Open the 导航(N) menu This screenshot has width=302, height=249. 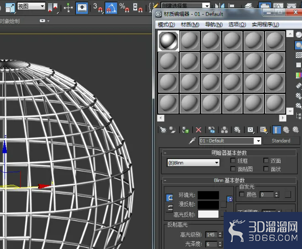[214, 25]
